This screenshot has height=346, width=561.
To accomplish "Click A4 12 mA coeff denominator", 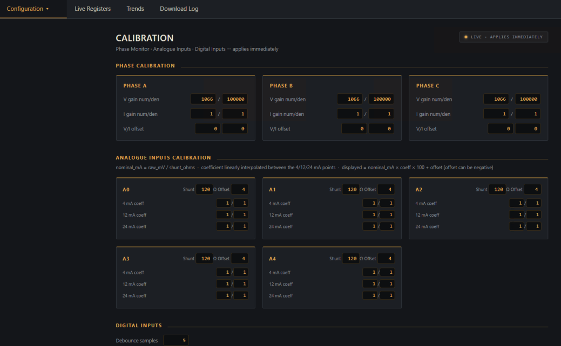I will [387, 283].
